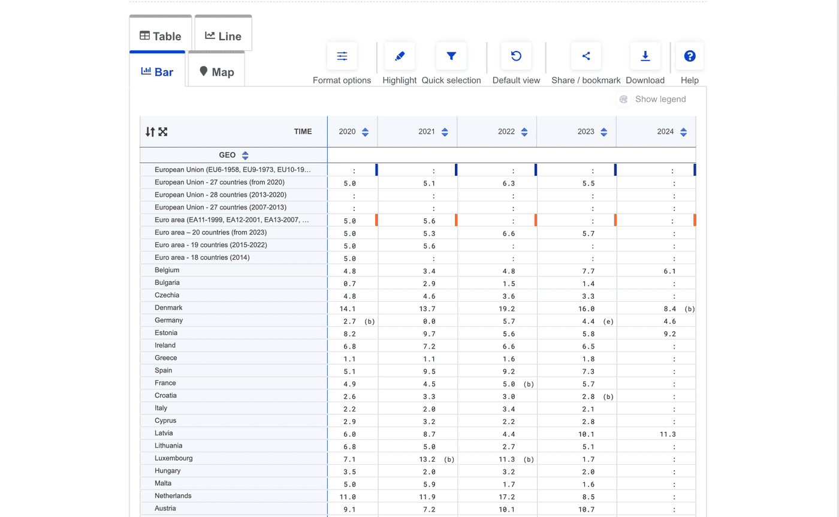Click the Download button

click(645, 56)
